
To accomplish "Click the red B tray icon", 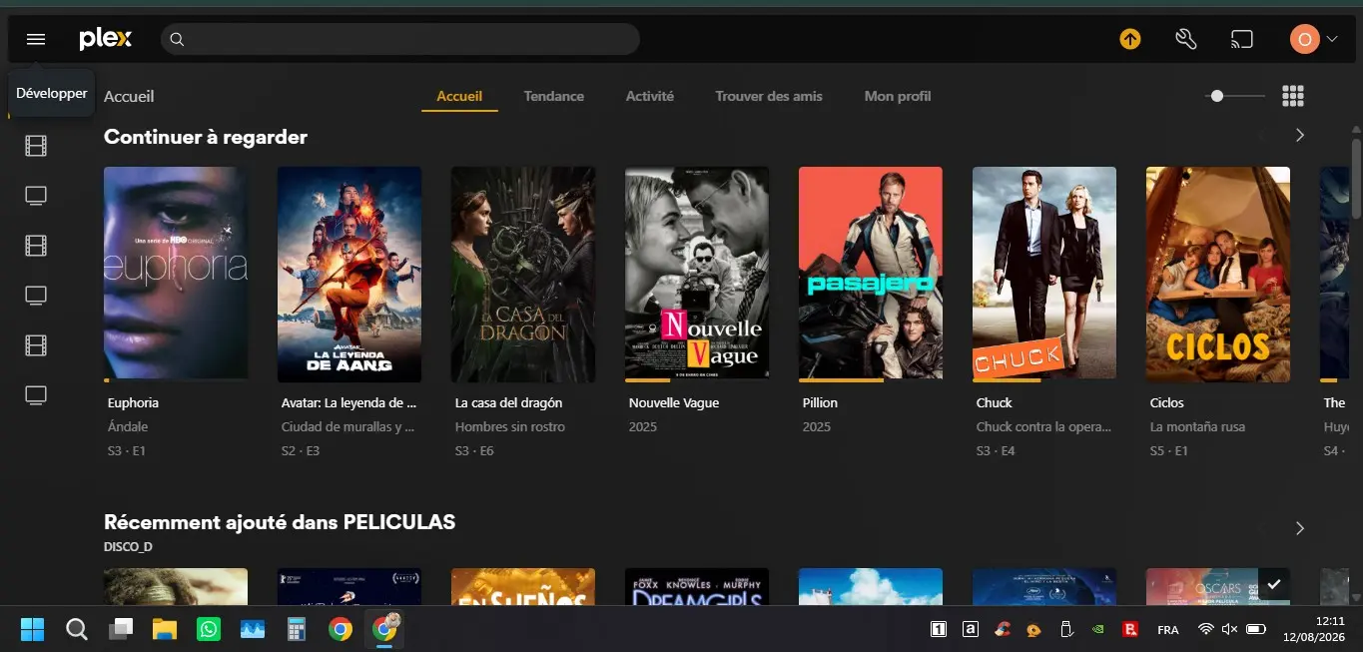I will (x=1131, y=629).
